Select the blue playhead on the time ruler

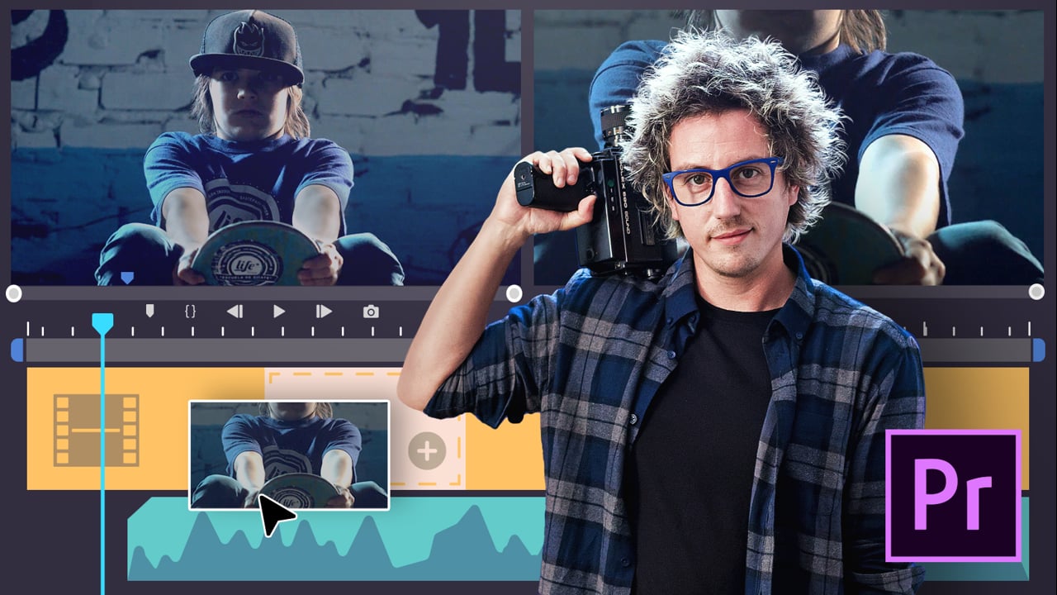click(x=102, y=323)
